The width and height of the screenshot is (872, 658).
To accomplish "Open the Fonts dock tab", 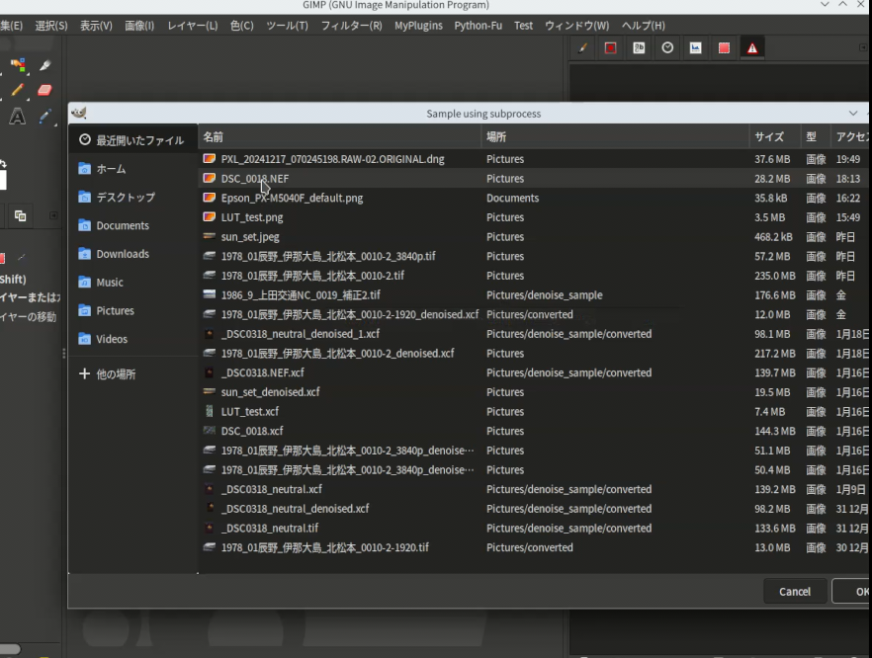I will point(639,48).
